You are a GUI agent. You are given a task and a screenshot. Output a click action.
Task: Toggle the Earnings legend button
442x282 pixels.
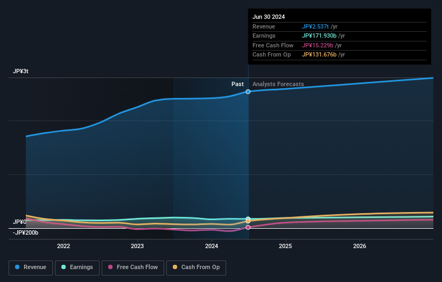coord(77,267)
